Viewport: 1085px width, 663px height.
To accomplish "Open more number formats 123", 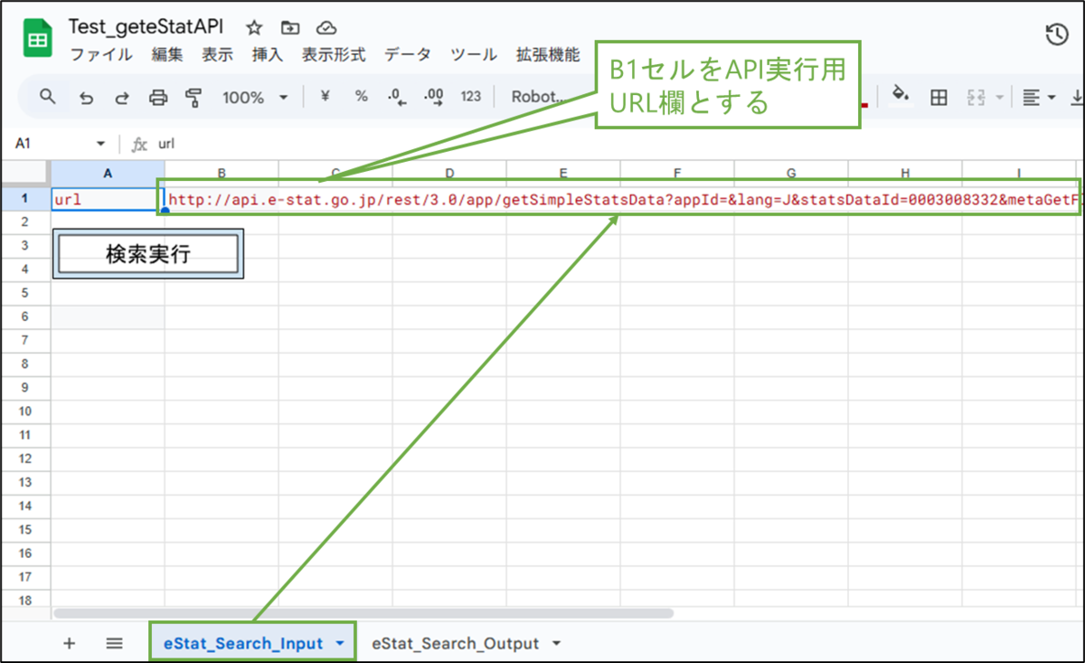I will pyautogui.click(x=471, y=97).
